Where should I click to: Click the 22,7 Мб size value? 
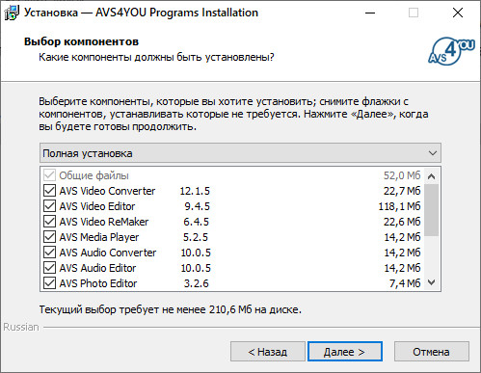point(402,191)
